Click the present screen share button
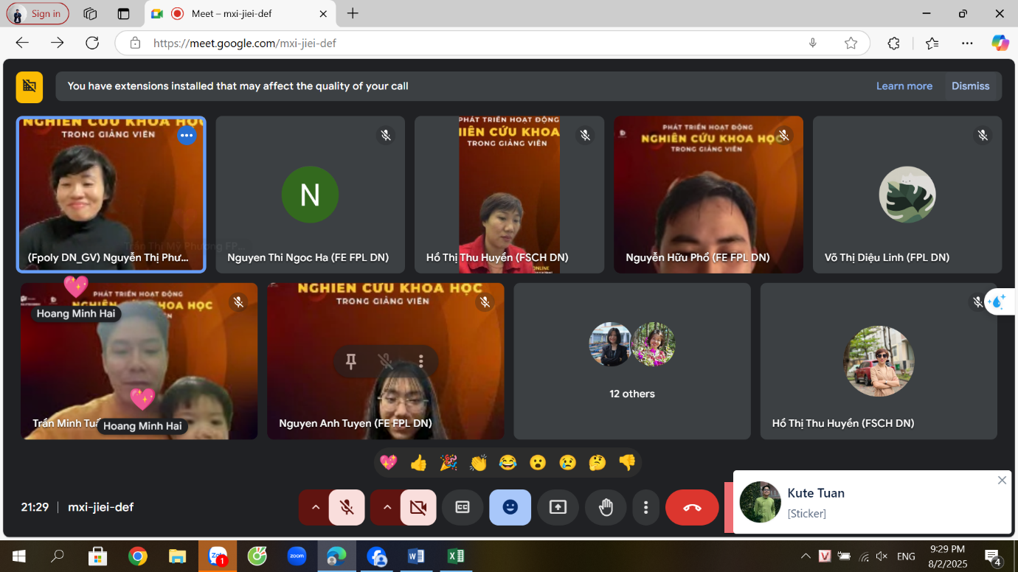 [x=558, y=507]
